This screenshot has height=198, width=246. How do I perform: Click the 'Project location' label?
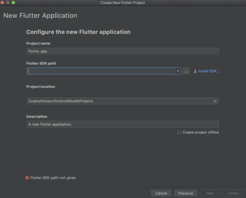41,87
